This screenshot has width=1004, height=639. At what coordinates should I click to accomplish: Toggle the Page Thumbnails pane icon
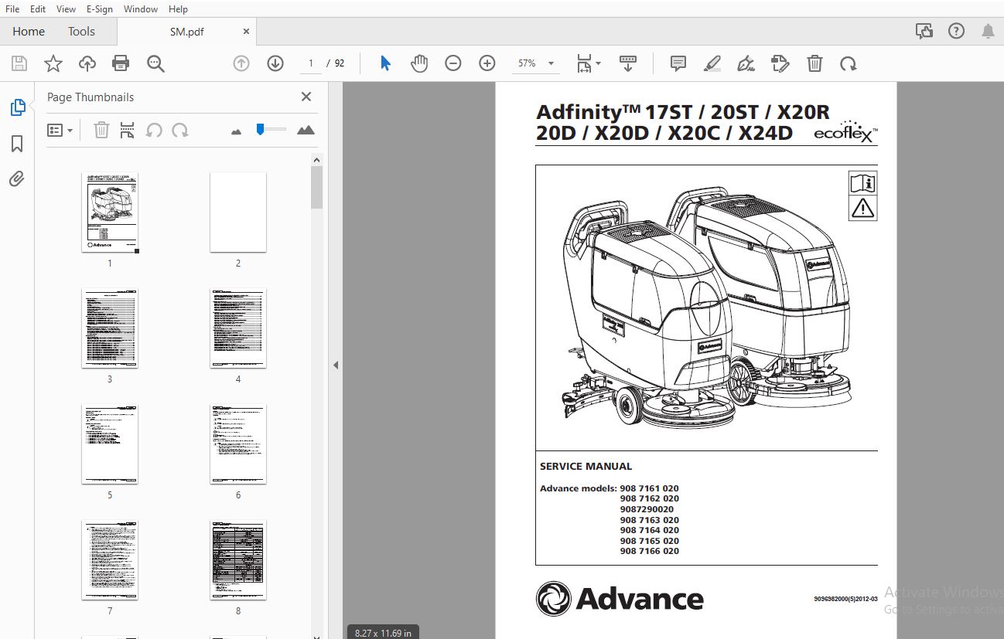[17, 108]
